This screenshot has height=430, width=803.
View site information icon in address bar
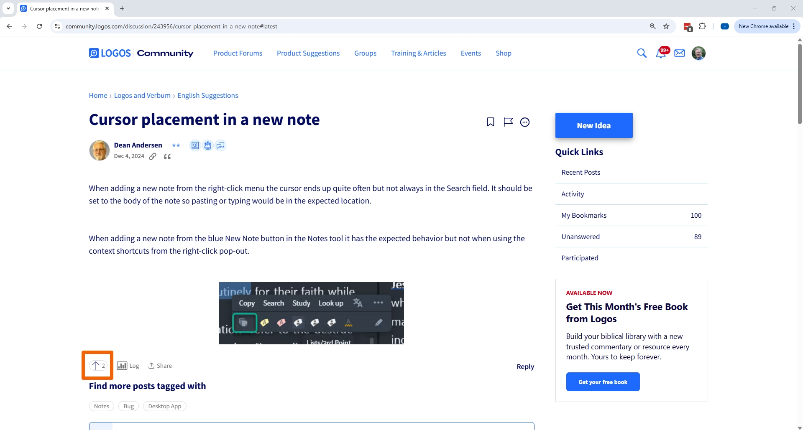tap(57, 26)
